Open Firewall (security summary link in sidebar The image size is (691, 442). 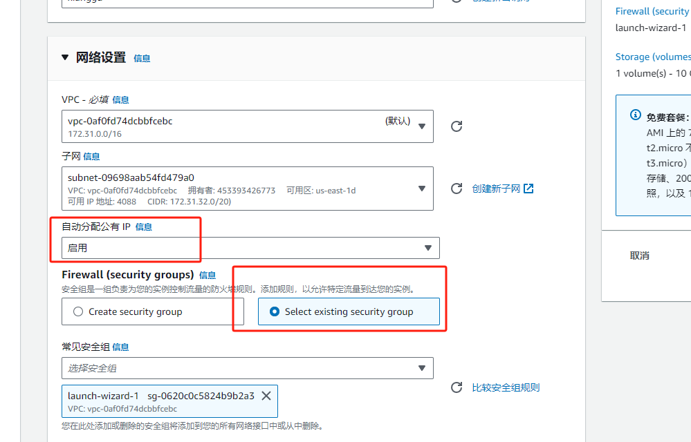(x=653, y=12)
